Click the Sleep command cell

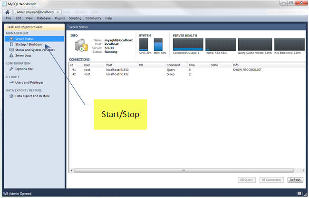click(171, 74)
